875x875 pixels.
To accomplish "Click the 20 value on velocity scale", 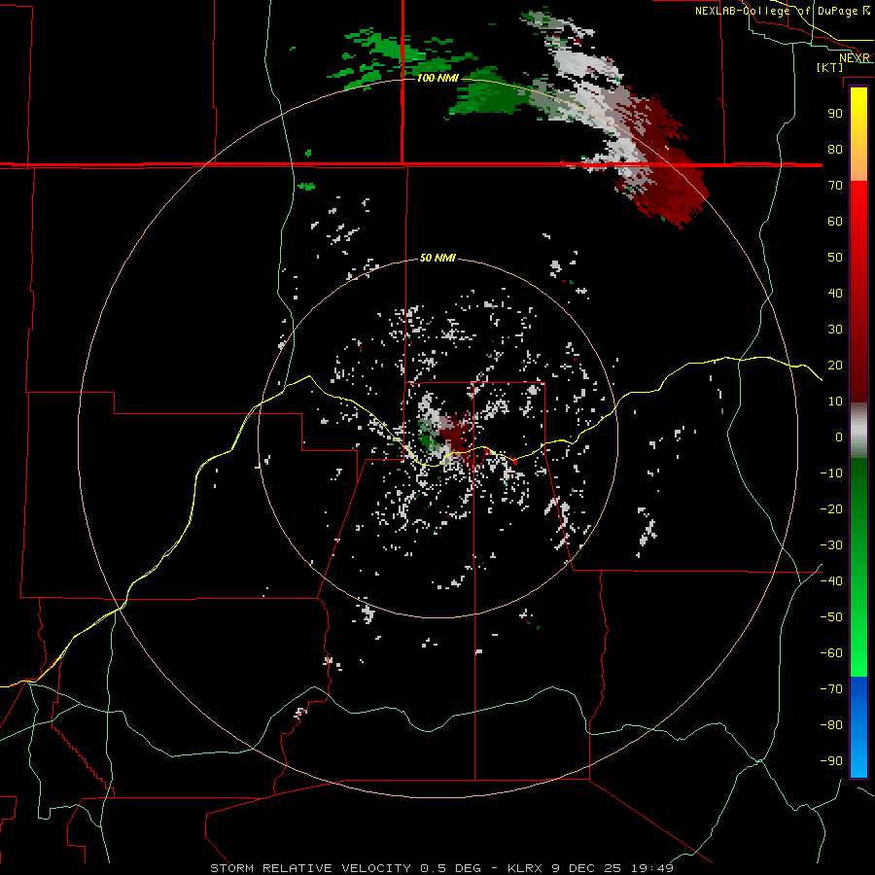I will [835, 365].
